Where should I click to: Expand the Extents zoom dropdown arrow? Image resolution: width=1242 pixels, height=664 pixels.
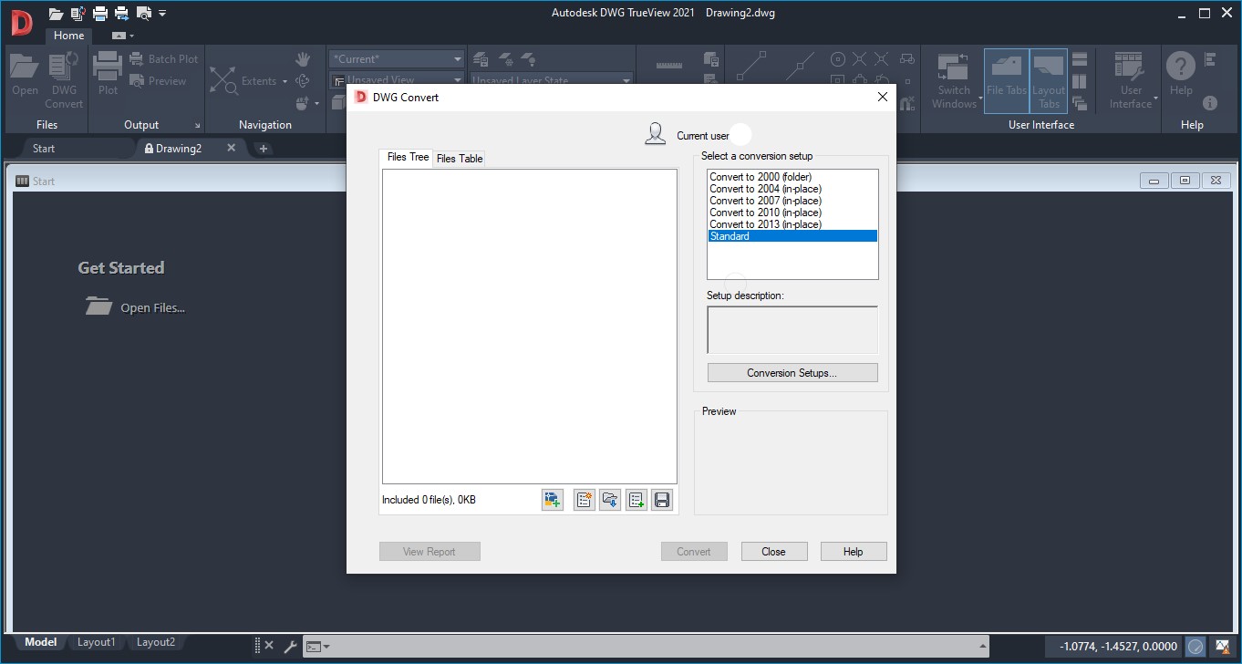[x=285, y=81]
